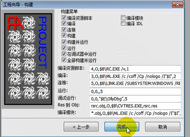This screenshot has height=137, width=190.
Task: Click the 编译资源脚本: field label
Action: point(71,68)
